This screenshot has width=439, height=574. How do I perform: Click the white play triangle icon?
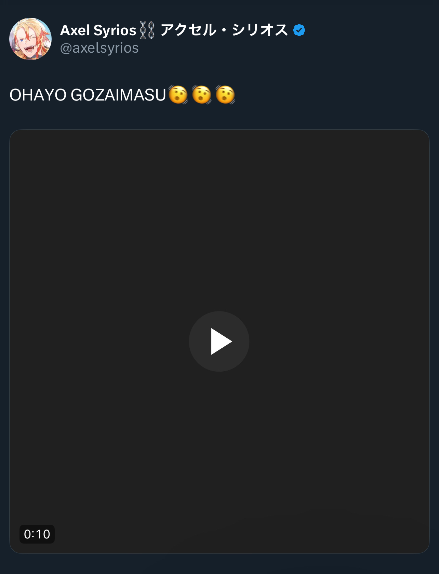[221, 342]
